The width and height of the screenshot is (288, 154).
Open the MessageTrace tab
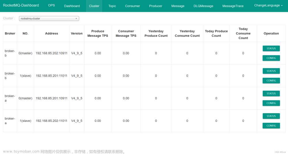[x=233, y=6]
